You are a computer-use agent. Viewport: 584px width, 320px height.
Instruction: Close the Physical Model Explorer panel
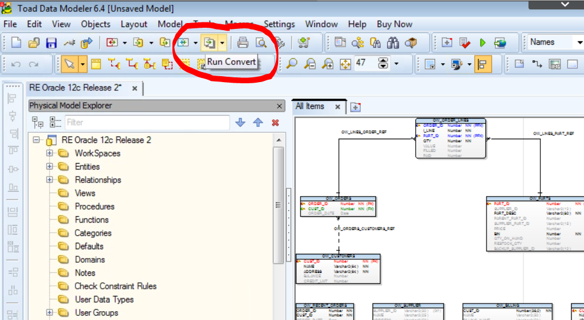tap(279, 106)
